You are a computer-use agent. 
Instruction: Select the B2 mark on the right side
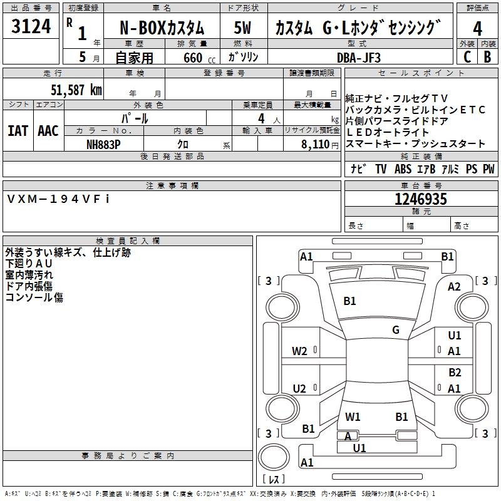click(x=455, y=372)
